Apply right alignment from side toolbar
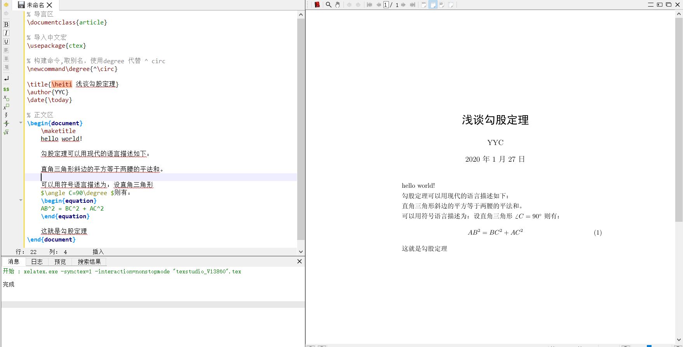This screenshot has height=347, width=683. pyautogui.click(x=6, y=67)
